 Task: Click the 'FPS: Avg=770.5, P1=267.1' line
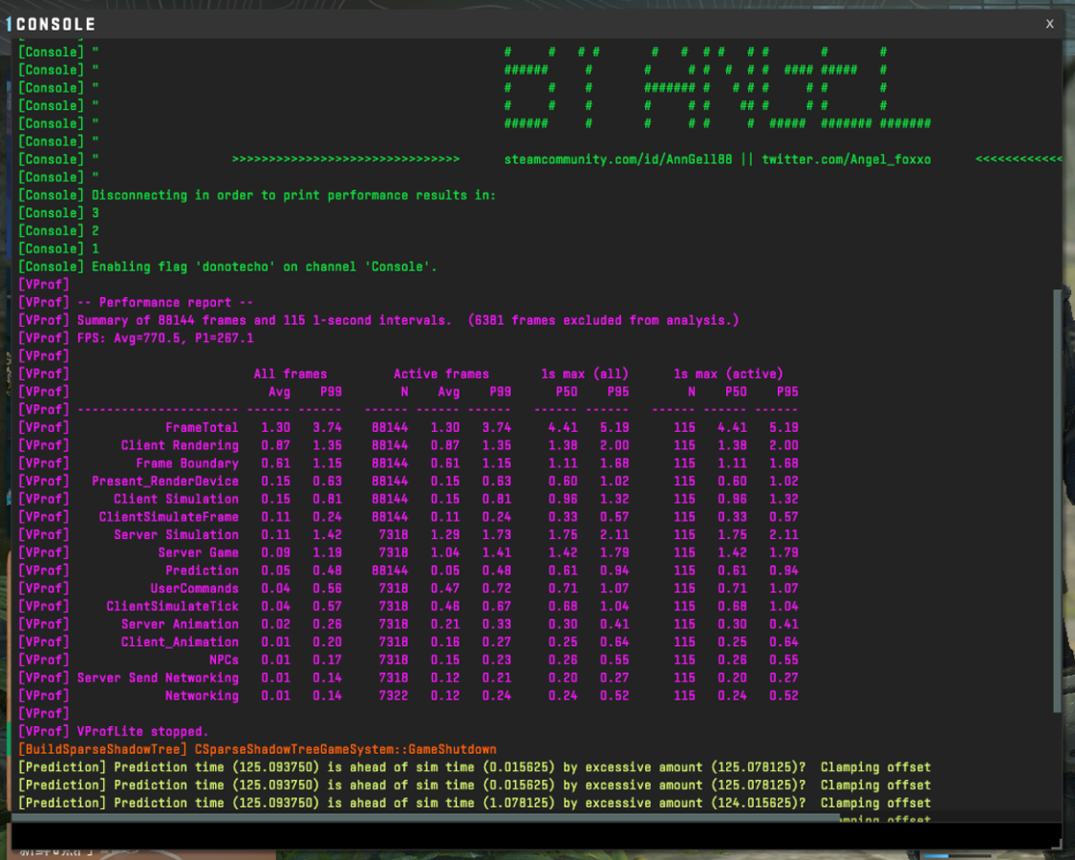pos(136,337)
